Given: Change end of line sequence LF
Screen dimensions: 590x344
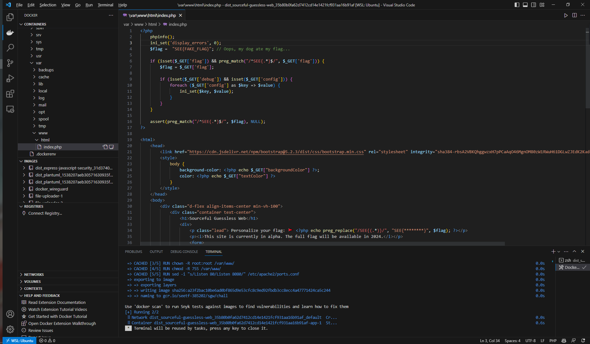Looking at the screenshot, I should [542, 340].
